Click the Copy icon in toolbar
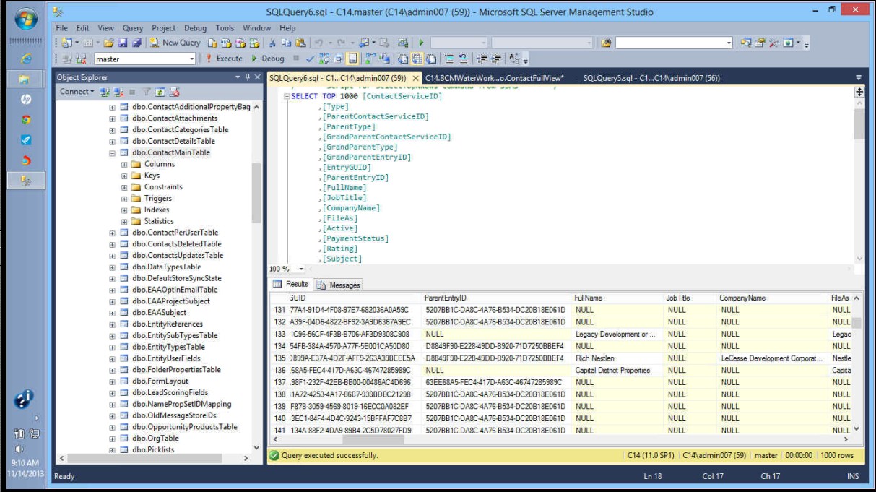Image resolution: width=876 pixels, height=492 pixels. (286, 43)
